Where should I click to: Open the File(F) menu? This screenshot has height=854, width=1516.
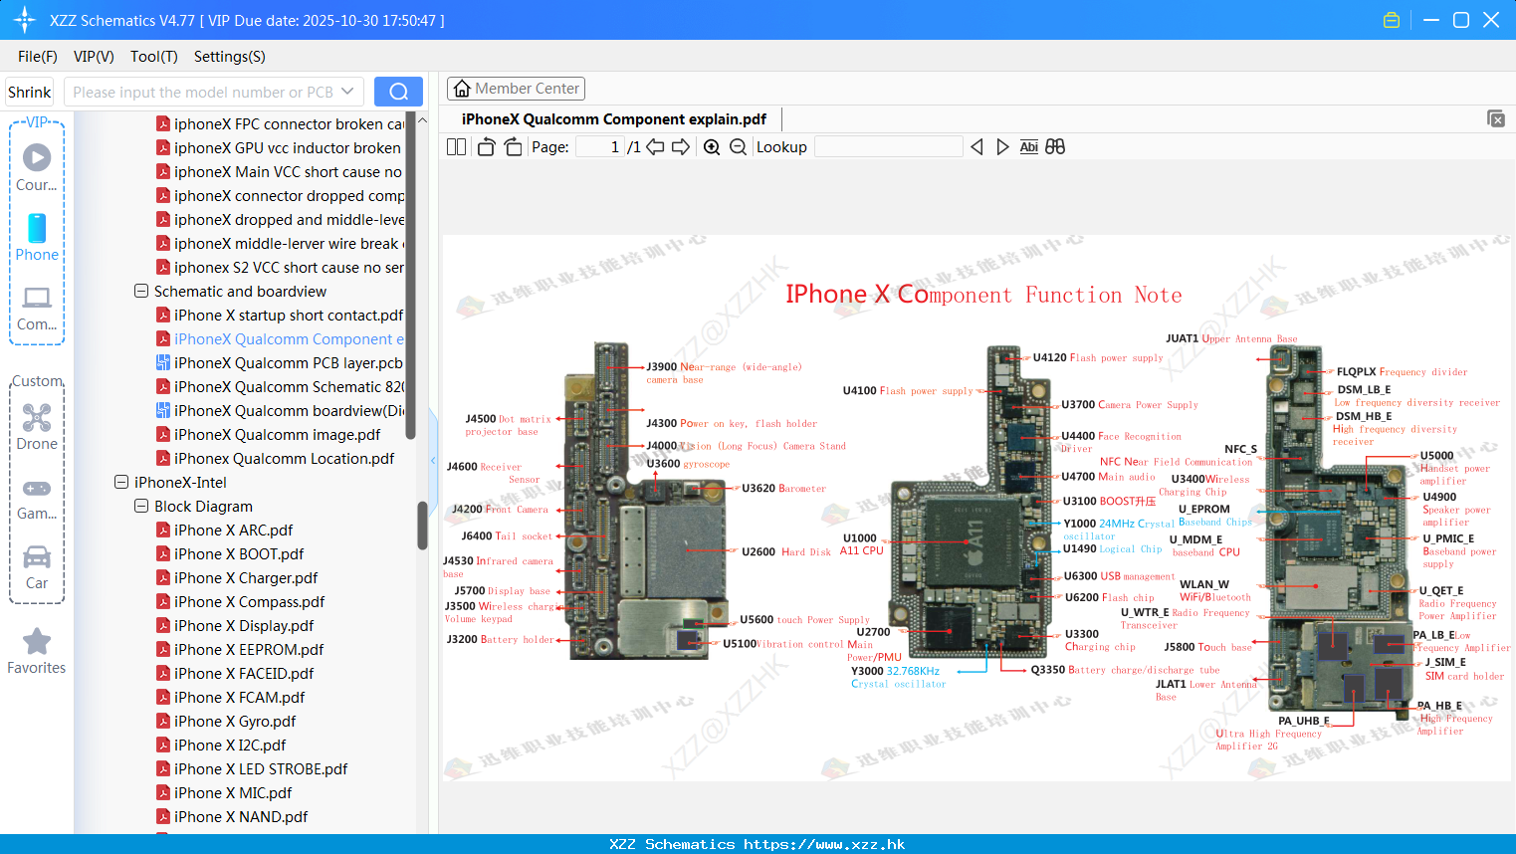point(38,56)
